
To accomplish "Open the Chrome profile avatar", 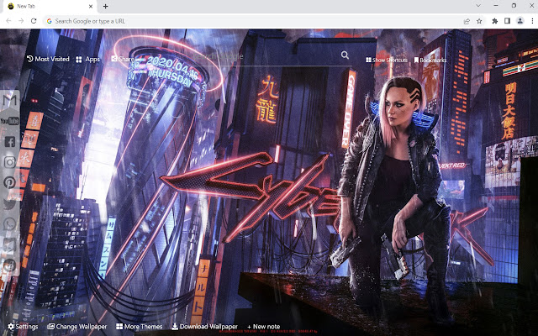I will click(520, 21).
